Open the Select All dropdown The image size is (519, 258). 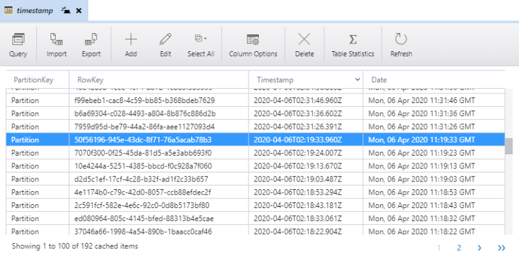pos(201,45)
